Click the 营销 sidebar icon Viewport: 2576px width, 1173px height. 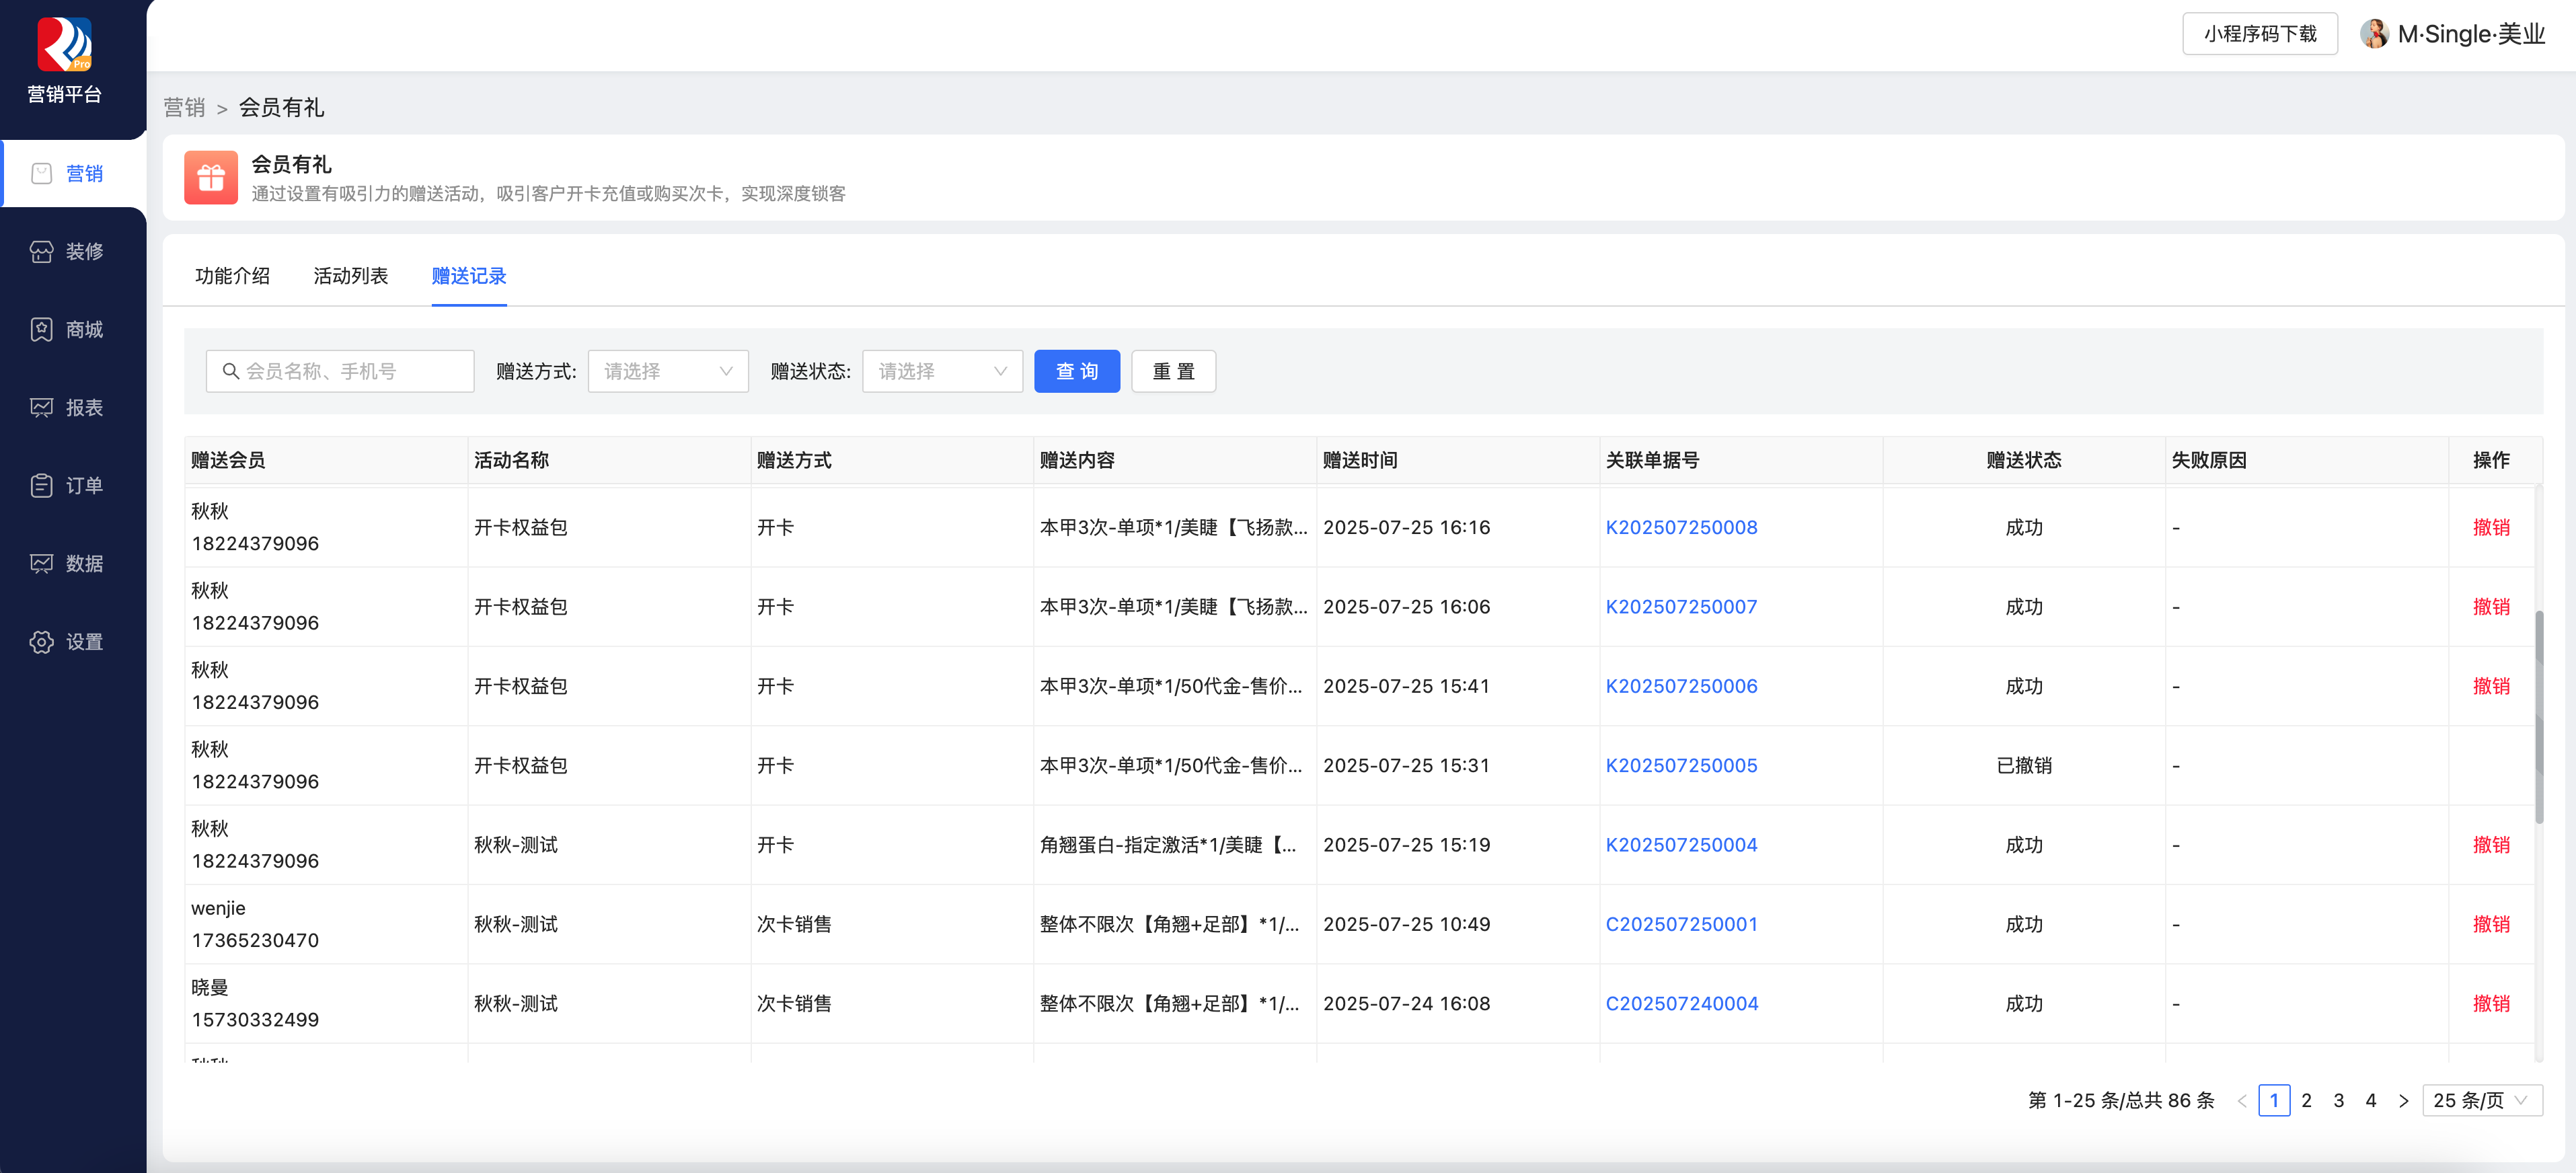pyautogui.click(x=41, y=173)
